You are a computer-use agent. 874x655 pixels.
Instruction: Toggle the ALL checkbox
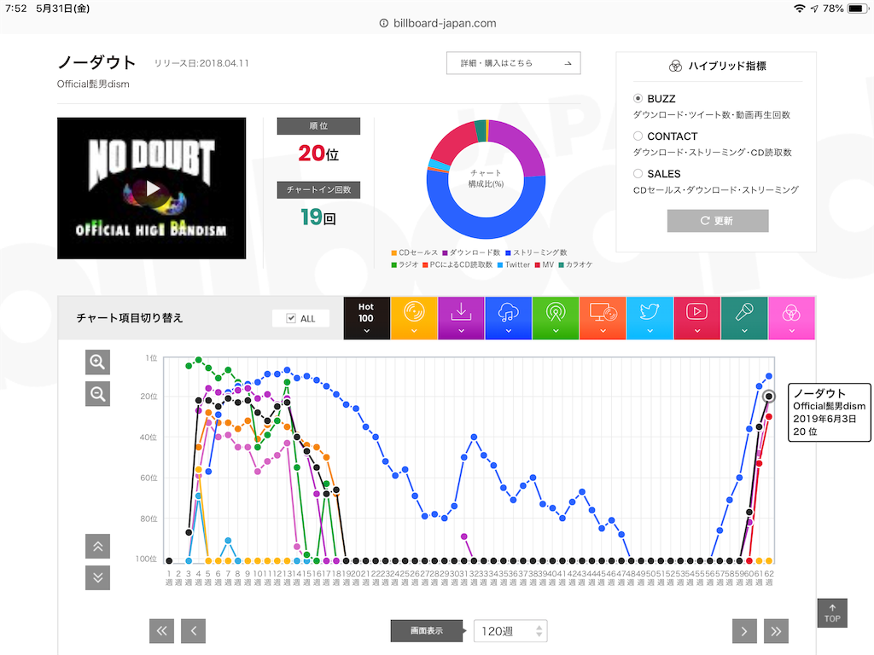(x=291, y=318)
